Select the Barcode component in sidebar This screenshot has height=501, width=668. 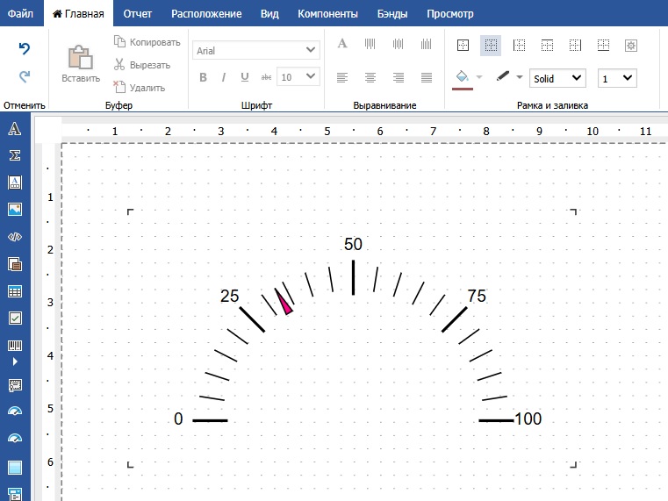(15, 346)
